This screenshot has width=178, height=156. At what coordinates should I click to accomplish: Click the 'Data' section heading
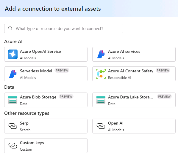(9, 87)
